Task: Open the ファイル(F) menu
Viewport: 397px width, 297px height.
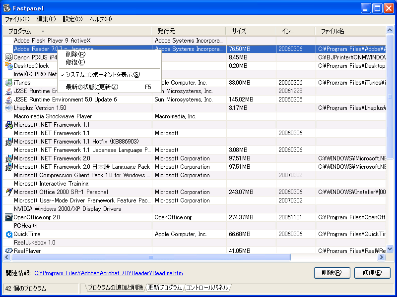Action: [x=17, y=19]
